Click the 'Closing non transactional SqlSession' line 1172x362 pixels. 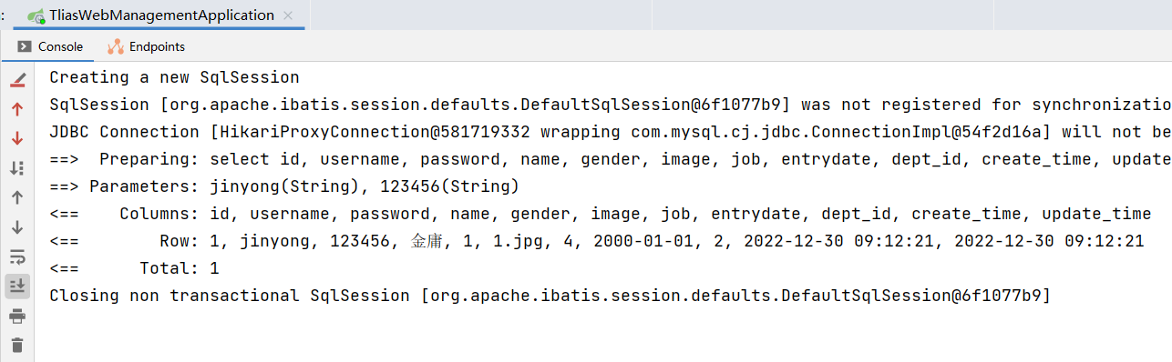coord(550,296)
